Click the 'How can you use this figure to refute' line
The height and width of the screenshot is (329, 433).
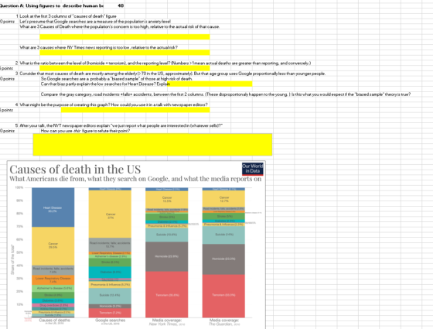coord(85,131)
